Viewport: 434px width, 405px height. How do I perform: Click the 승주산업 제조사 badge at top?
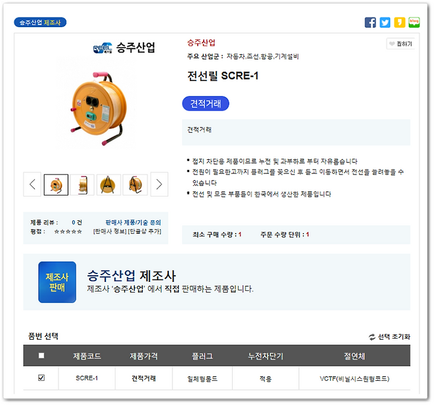pos(40,22)
